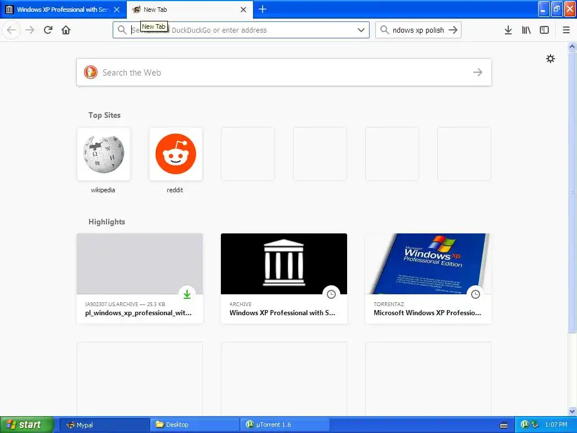Click the µTorrent system tray icon
Image resolution: width=577 pixels, height=433 pixels.
[x=525, y=425]
